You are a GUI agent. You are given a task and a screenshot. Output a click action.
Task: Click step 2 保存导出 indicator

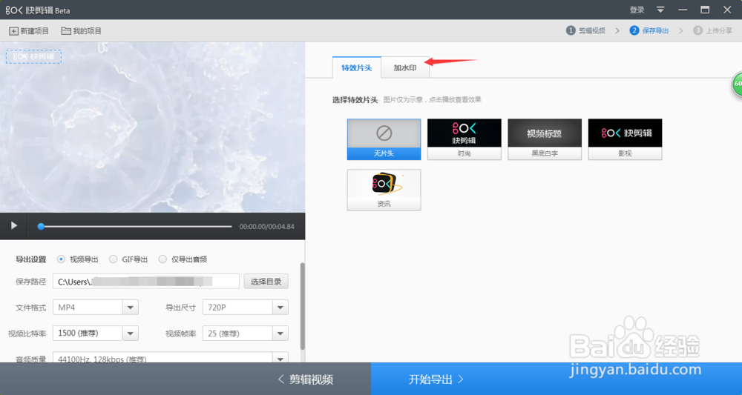point(649,30)
